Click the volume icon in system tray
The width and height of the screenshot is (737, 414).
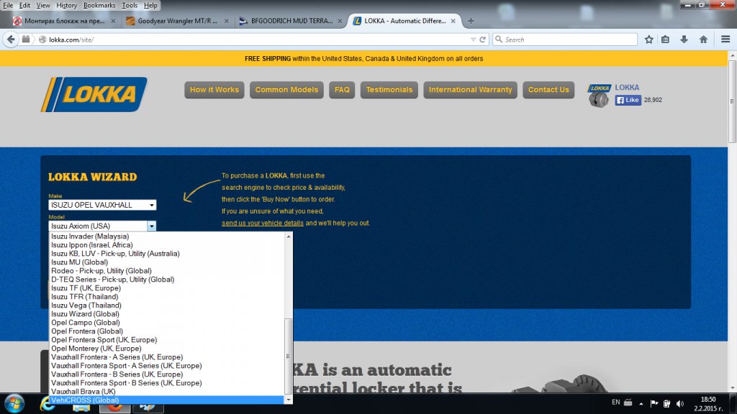680,404
